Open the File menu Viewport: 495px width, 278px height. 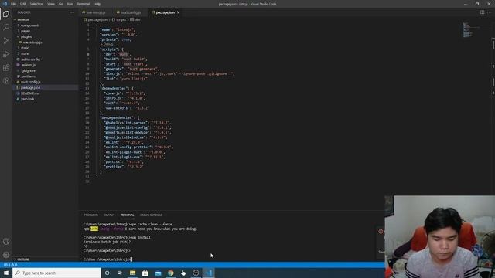pyautogui.click(x=13, y=4)
